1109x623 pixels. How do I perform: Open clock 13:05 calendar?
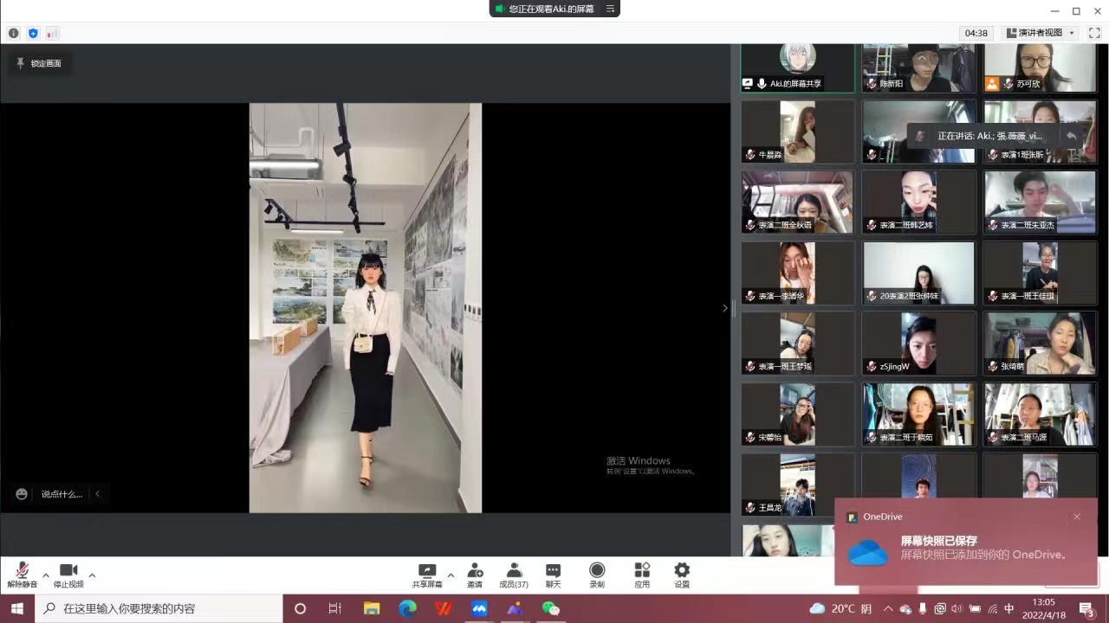[x=1044, y=608]
